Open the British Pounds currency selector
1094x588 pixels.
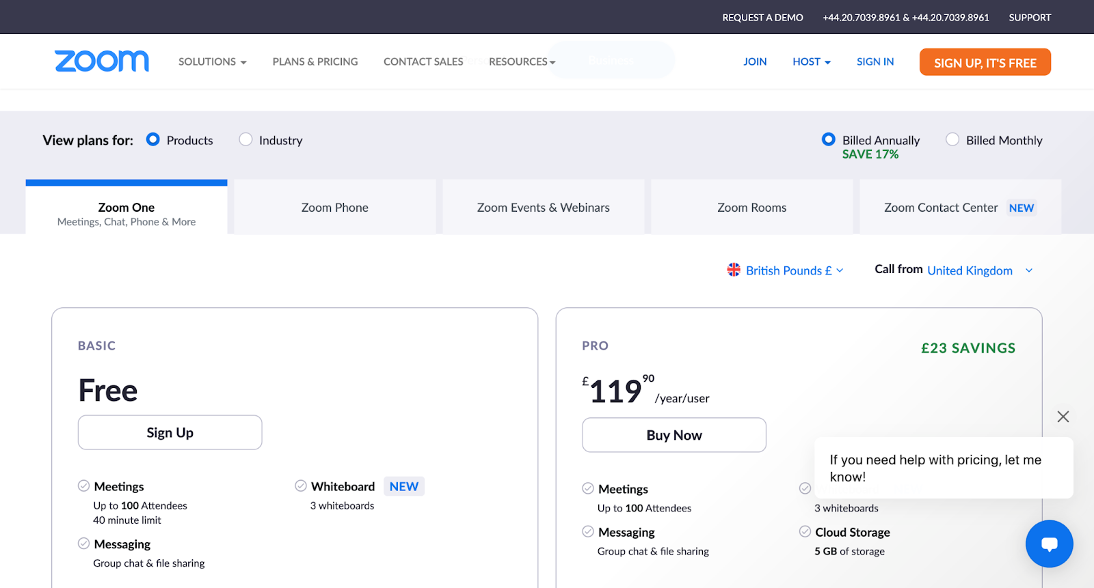tap(795, 270)
